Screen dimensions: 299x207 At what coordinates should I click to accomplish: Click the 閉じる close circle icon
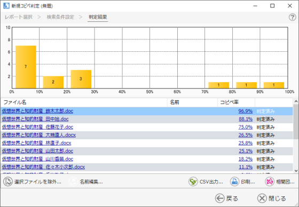pos(262,198)
